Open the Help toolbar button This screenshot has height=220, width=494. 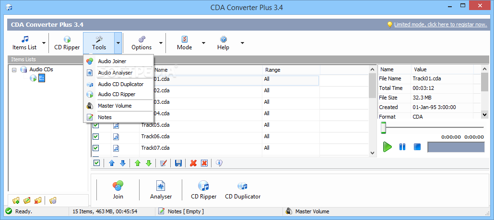[223, 43]
